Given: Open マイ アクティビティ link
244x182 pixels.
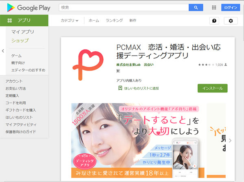Looking at the screenshot, I should click(21, 124).
